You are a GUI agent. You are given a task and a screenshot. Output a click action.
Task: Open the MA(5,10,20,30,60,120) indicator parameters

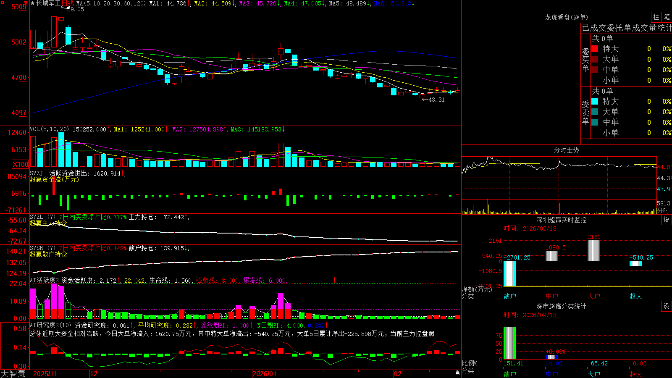coord(111,3)
